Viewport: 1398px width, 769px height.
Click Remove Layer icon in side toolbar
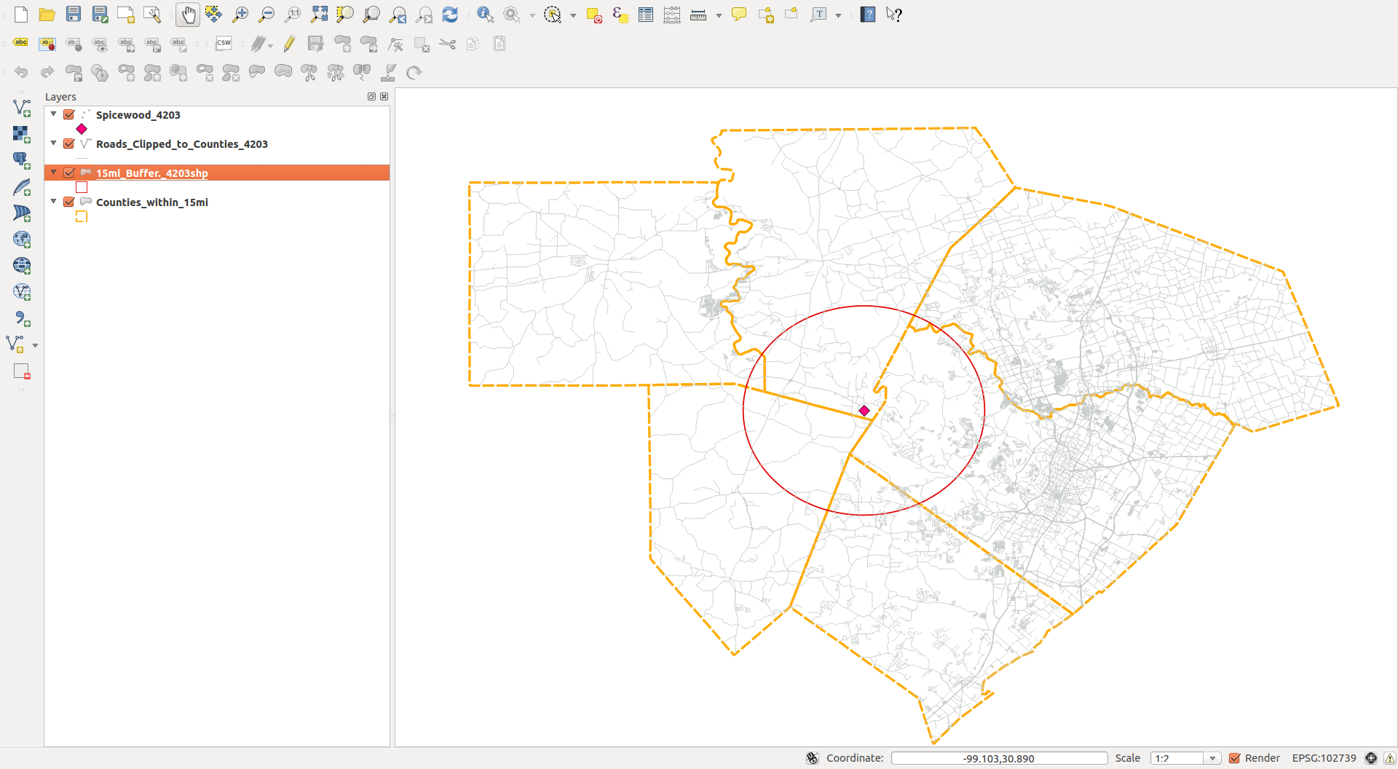click(22, 371)
